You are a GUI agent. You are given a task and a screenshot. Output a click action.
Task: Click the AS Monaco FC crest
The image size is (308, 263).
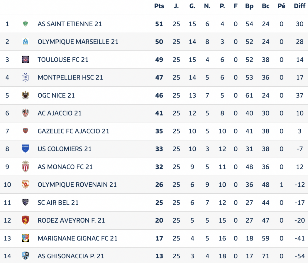(x=25, y=167)
